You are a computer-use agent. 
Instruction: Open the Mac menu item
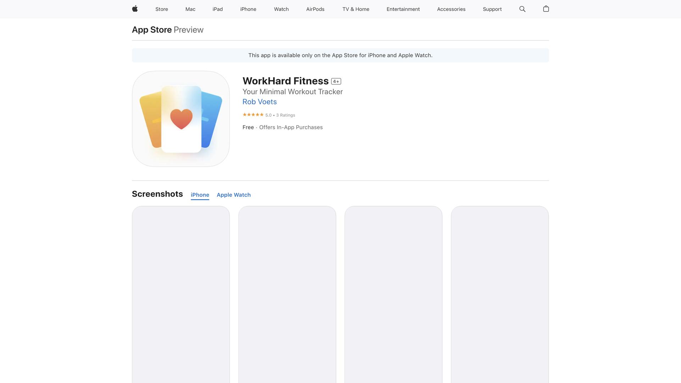click(190, 9)
